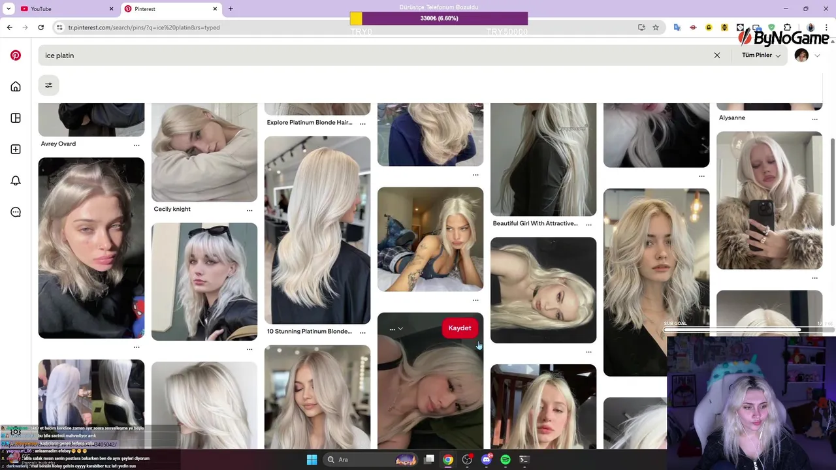Open the boards icon in the sidebar
Screen dimensions: 836x470
tap(16, 118)
